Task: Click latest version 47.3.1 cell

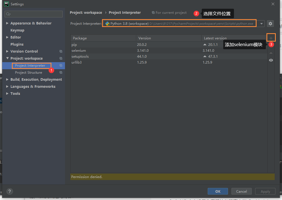Action: [213, 57]
